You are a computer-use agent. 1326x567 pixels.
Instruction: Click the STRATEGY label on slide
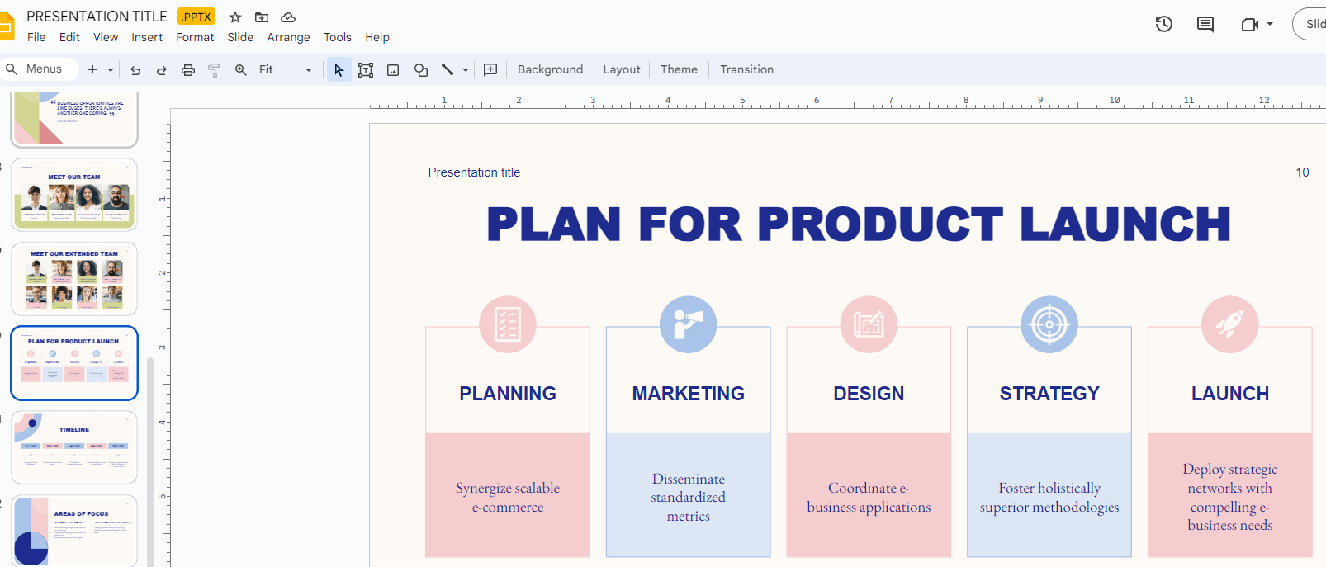pos(1049,394)
